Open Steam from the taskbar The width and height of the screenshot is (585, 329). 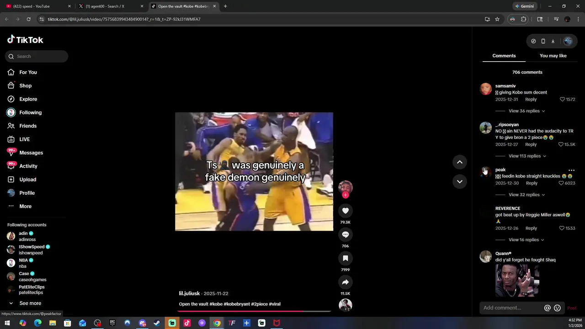(x=157, y=323)
